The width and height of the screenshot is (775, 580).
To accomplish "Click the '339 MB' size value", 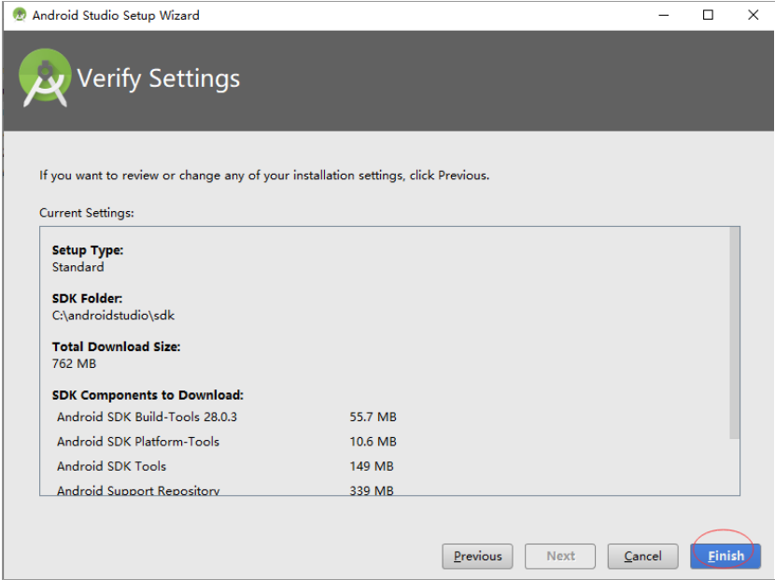I will (x=372, y=490).
